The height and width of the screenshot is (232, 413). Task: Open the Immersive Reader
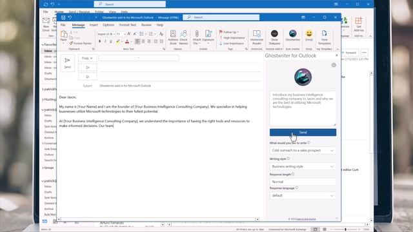point(257,37)
